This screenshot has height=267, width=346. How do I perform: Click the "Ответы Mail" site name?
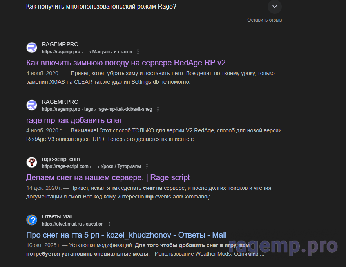[57, 216]
